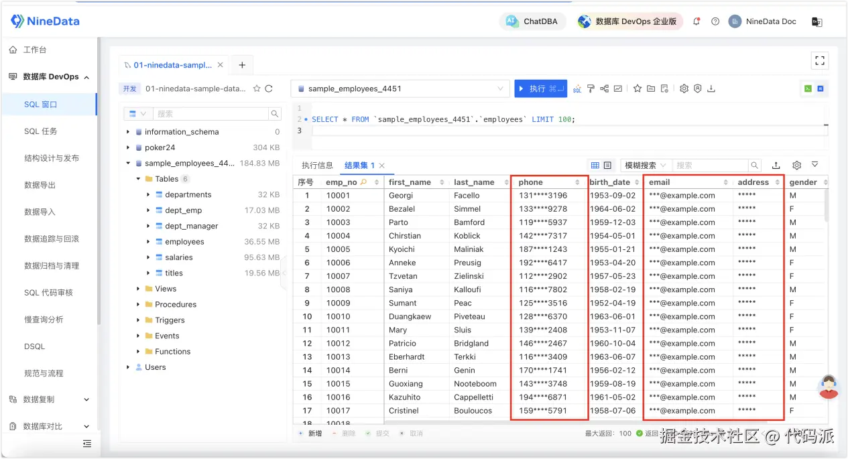Click the notification bell icon
The height and width of the screenshot is (459, 848).
click(x=696, y=21)
